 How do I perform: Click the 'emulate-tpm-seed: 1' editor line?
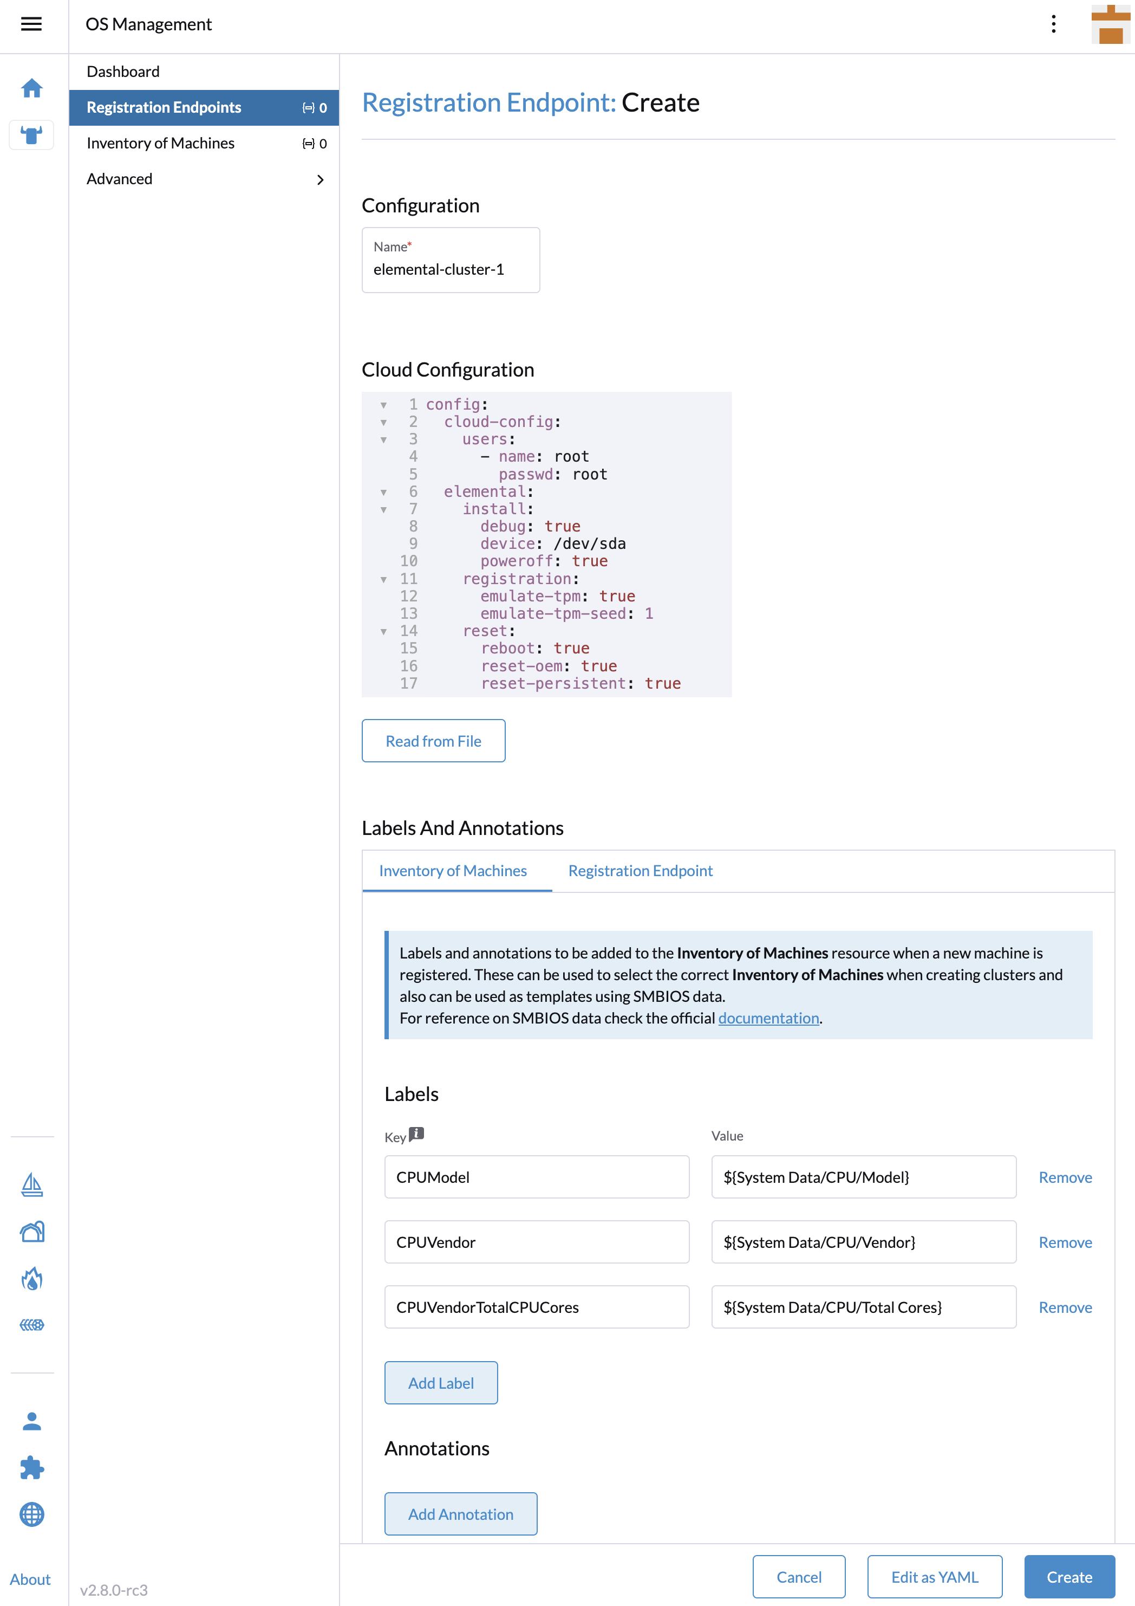pos(567,614)
